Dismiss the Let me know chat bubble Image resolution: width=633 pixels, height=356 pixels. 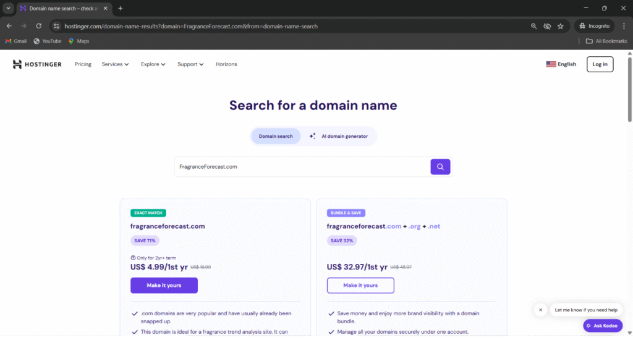pos(540,310)
